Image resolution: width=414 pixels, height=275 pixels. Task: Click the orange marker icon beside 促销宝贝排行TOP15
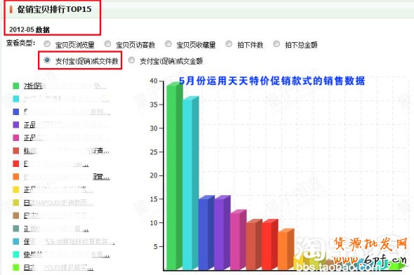point(11,10)
